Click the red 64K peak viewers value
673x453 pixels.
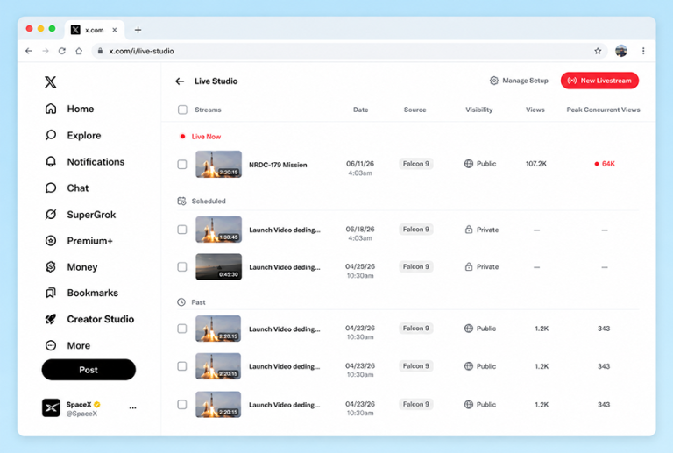(x=605, y=164)
